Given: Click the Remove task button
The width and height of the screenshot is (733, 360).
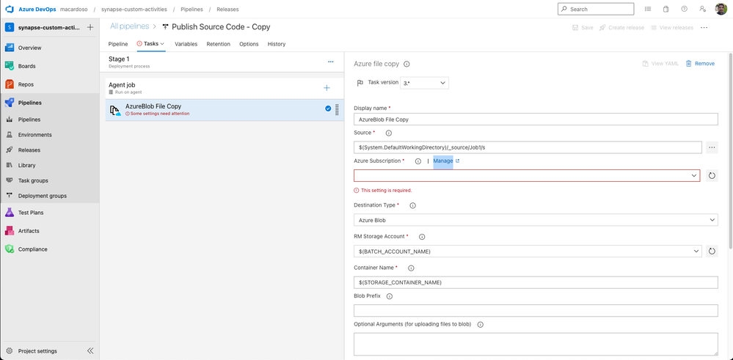Looking at the screenshot, I should (x=700, y=64).
